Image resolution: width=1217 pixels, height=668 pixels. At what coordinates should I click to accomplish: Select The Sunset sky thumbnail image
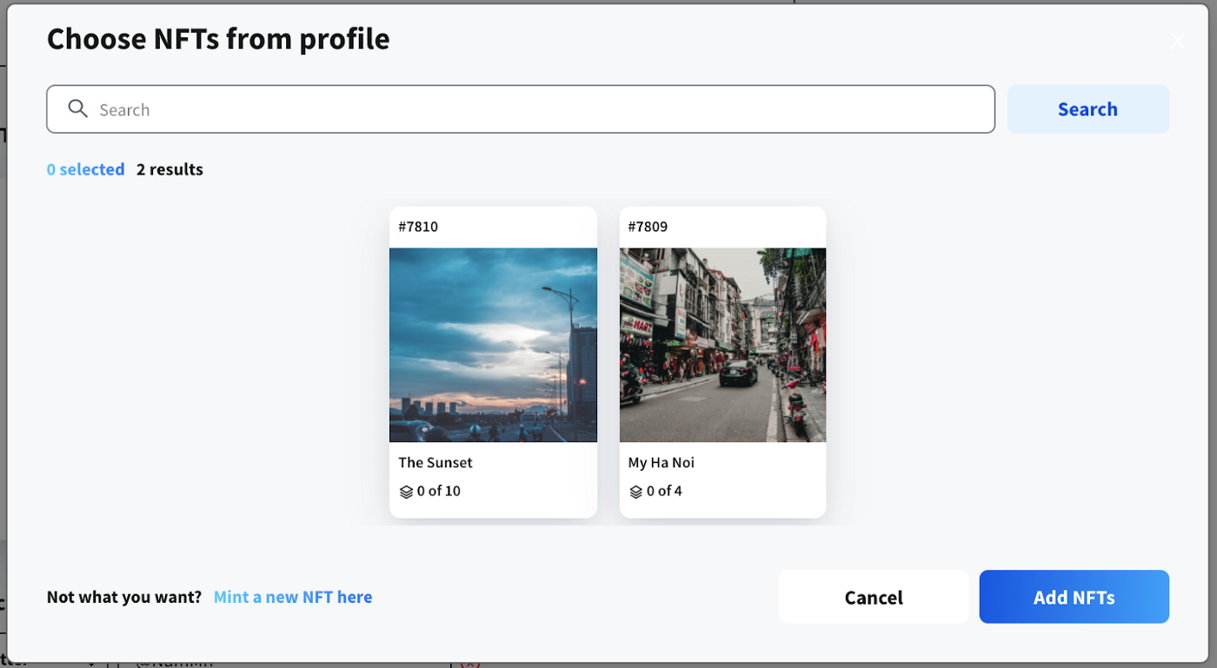click(493, 345)
